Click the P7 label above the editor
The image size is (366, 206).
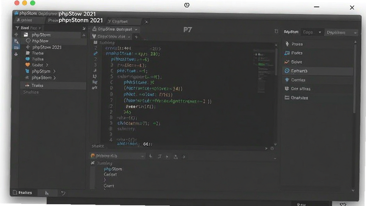click(188, 30)
